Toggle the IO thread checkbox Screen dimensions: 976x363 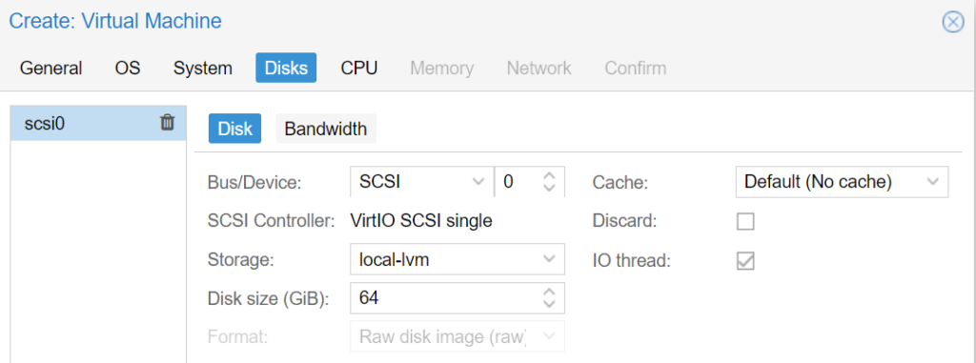click(x=745, y=261)
